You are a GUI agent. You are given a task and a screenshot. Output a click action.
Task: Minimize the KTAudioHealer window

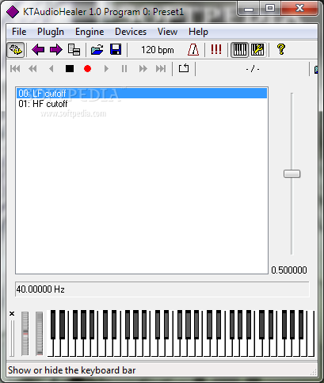(249, 10)
